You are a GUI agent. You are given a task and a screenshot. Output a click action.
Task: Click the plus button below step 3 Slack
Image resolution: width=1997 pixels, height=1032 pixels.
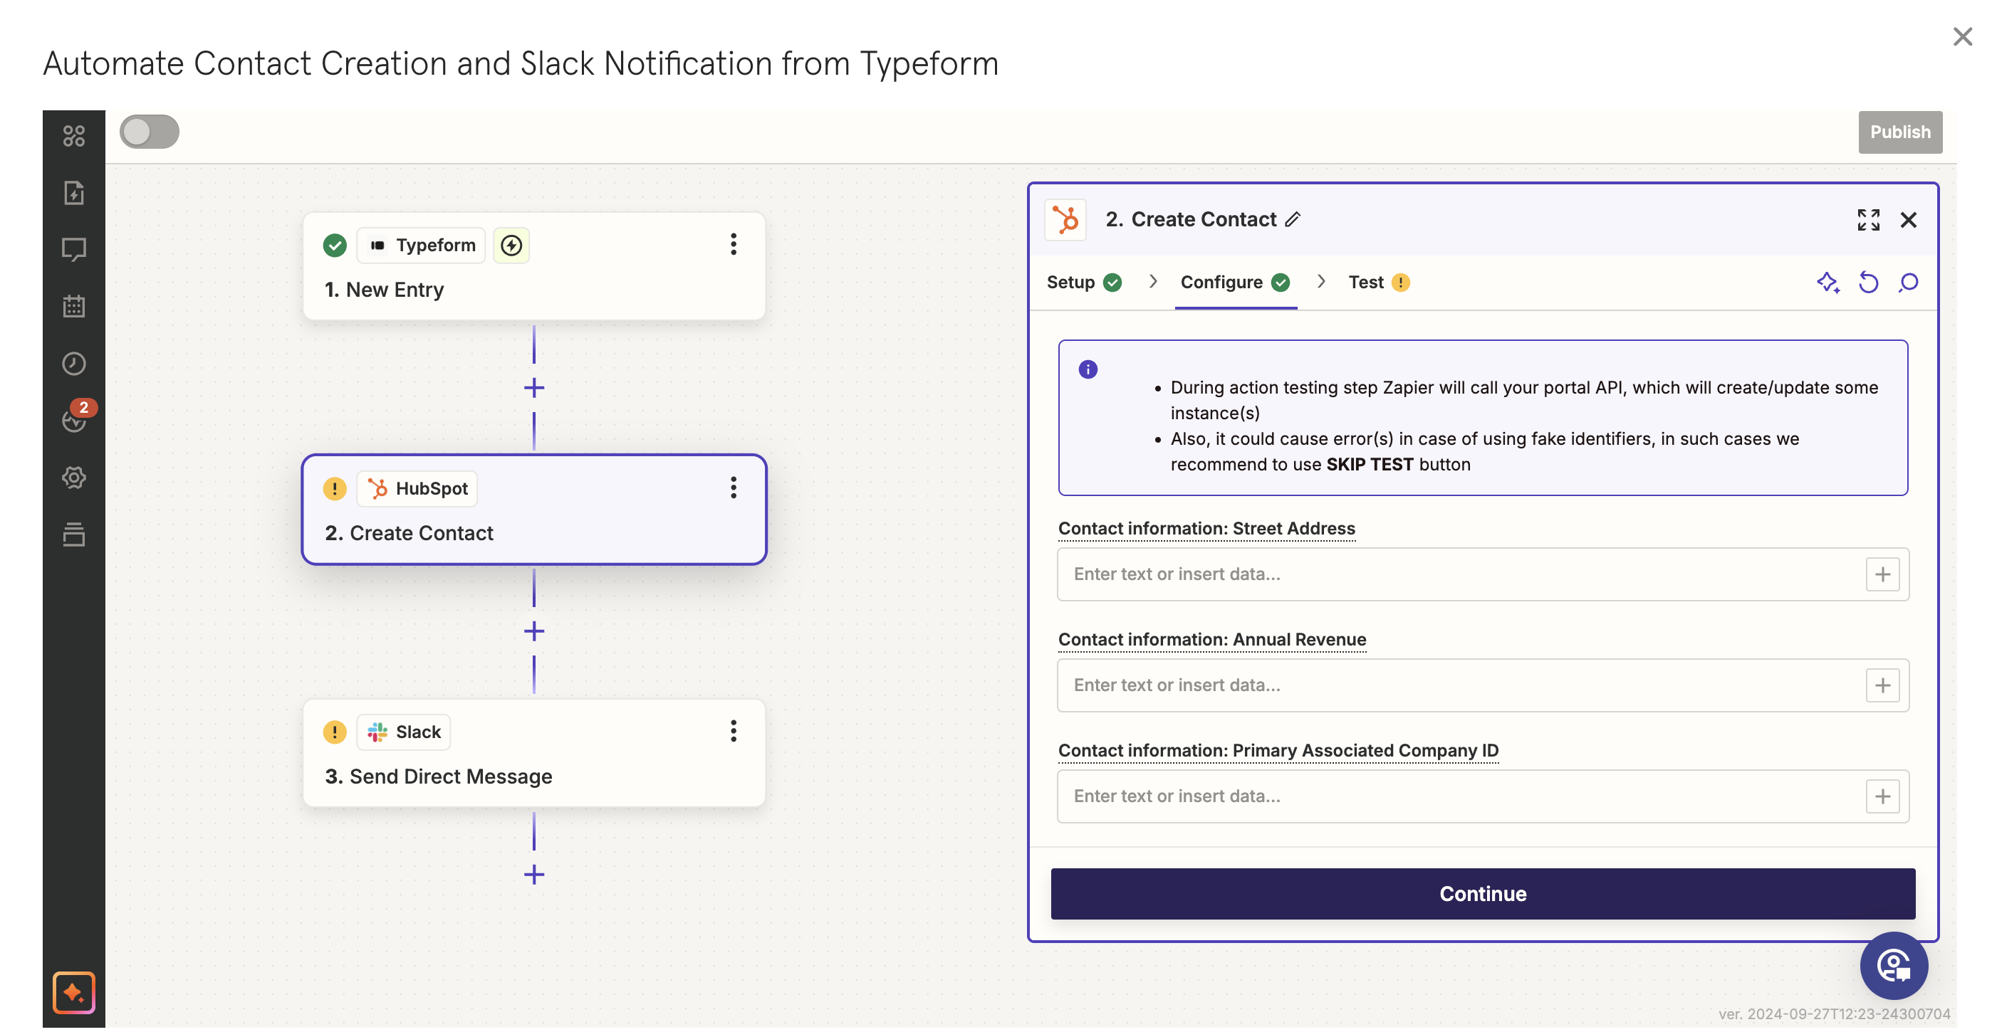(x=533, y=874)
